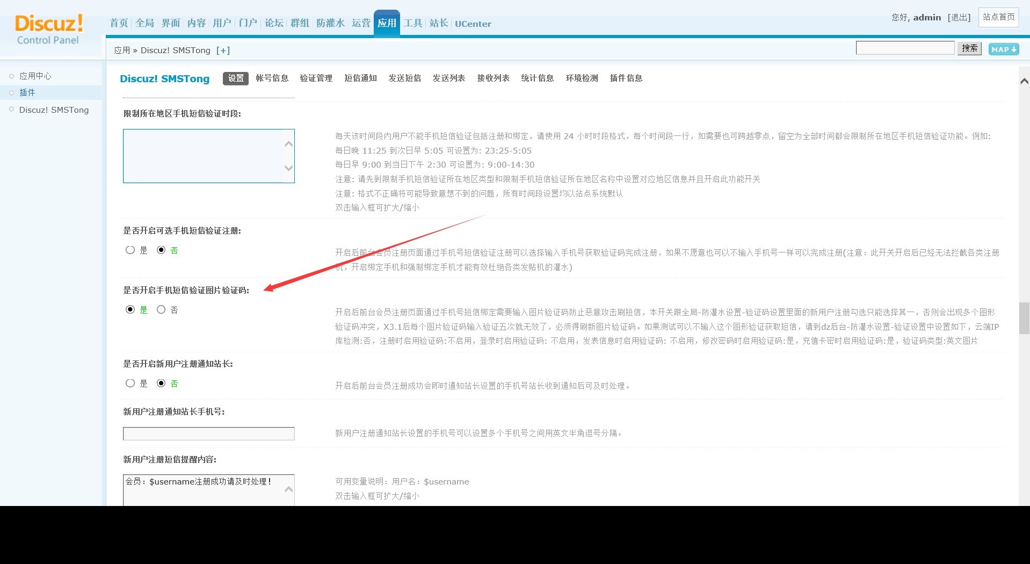
Task: Click the 新用户注册通知站长手机号 input field
Action: tap(208, 433)
